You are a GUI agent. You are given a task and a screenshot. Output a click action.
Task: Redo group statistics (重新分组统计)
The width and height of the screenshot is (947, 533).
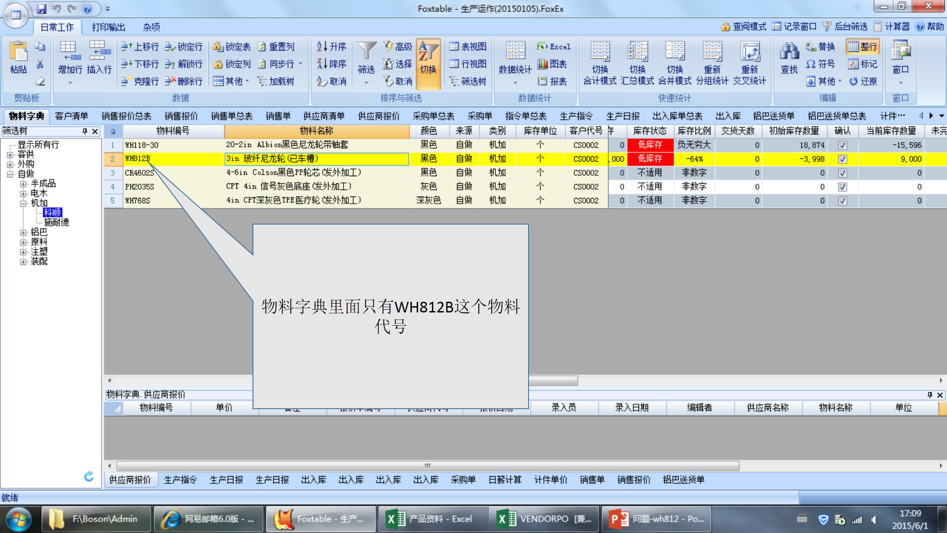(712, 63)
